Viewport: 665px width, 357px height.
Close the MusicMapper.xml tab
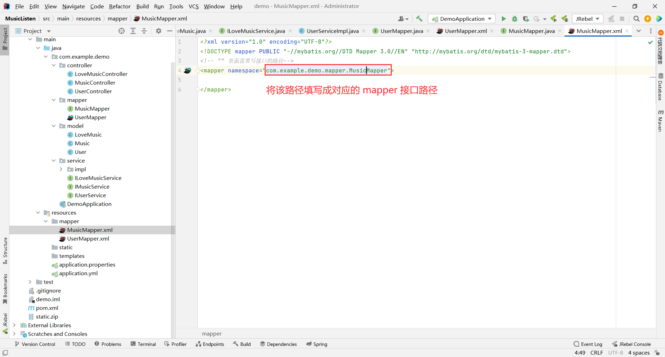pyautogui.click(x=627, y=31)
